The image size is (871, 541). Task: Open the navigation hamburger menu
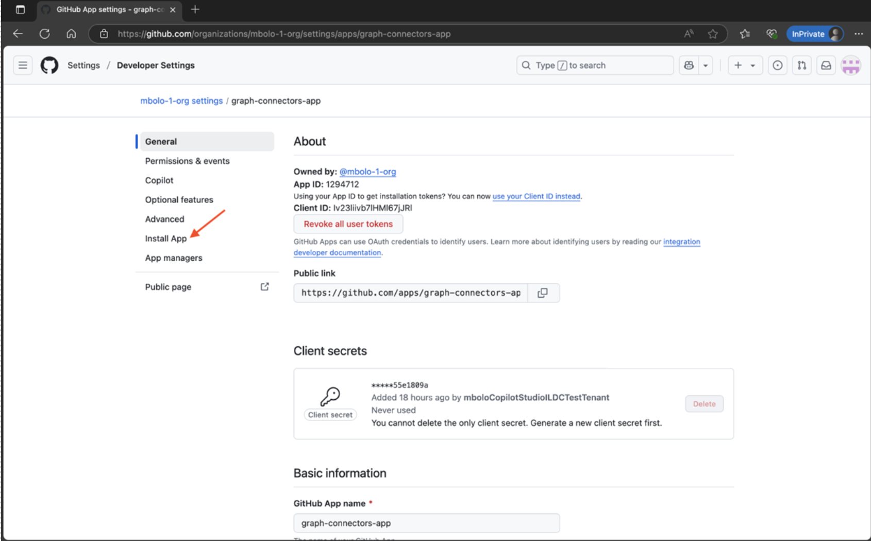pos(22,65)
